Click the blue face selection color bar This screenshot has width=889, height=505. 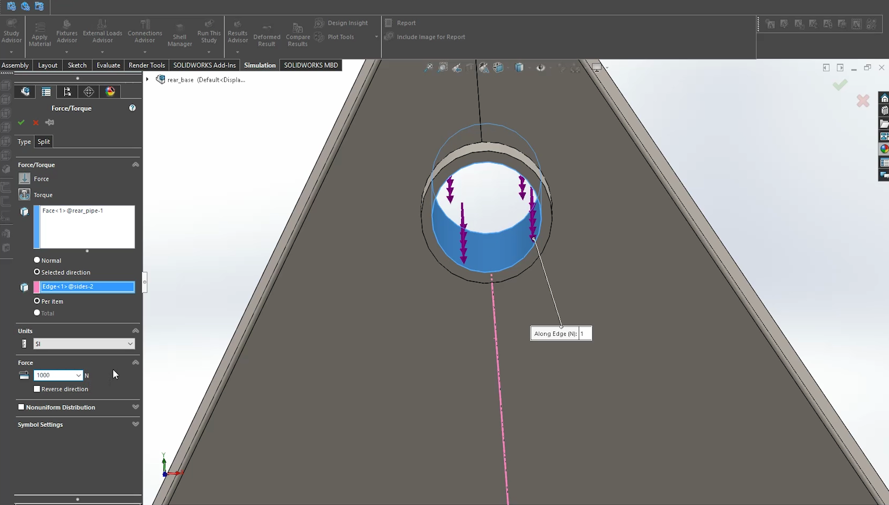pyautogui.click(x=37, y=227)
